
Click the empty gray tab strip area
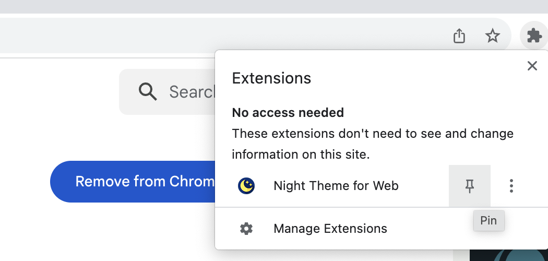[x=261, y=6]
